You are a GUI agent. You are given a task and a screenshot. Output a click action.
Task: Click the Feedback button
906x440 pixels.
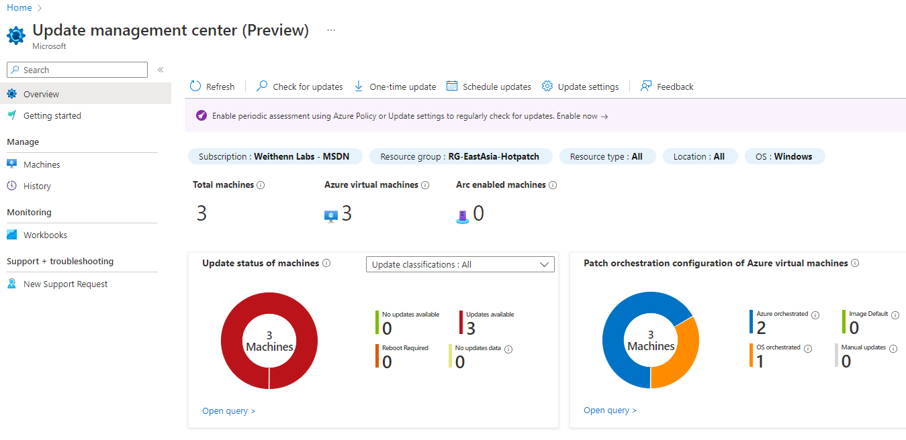[667, 87]
